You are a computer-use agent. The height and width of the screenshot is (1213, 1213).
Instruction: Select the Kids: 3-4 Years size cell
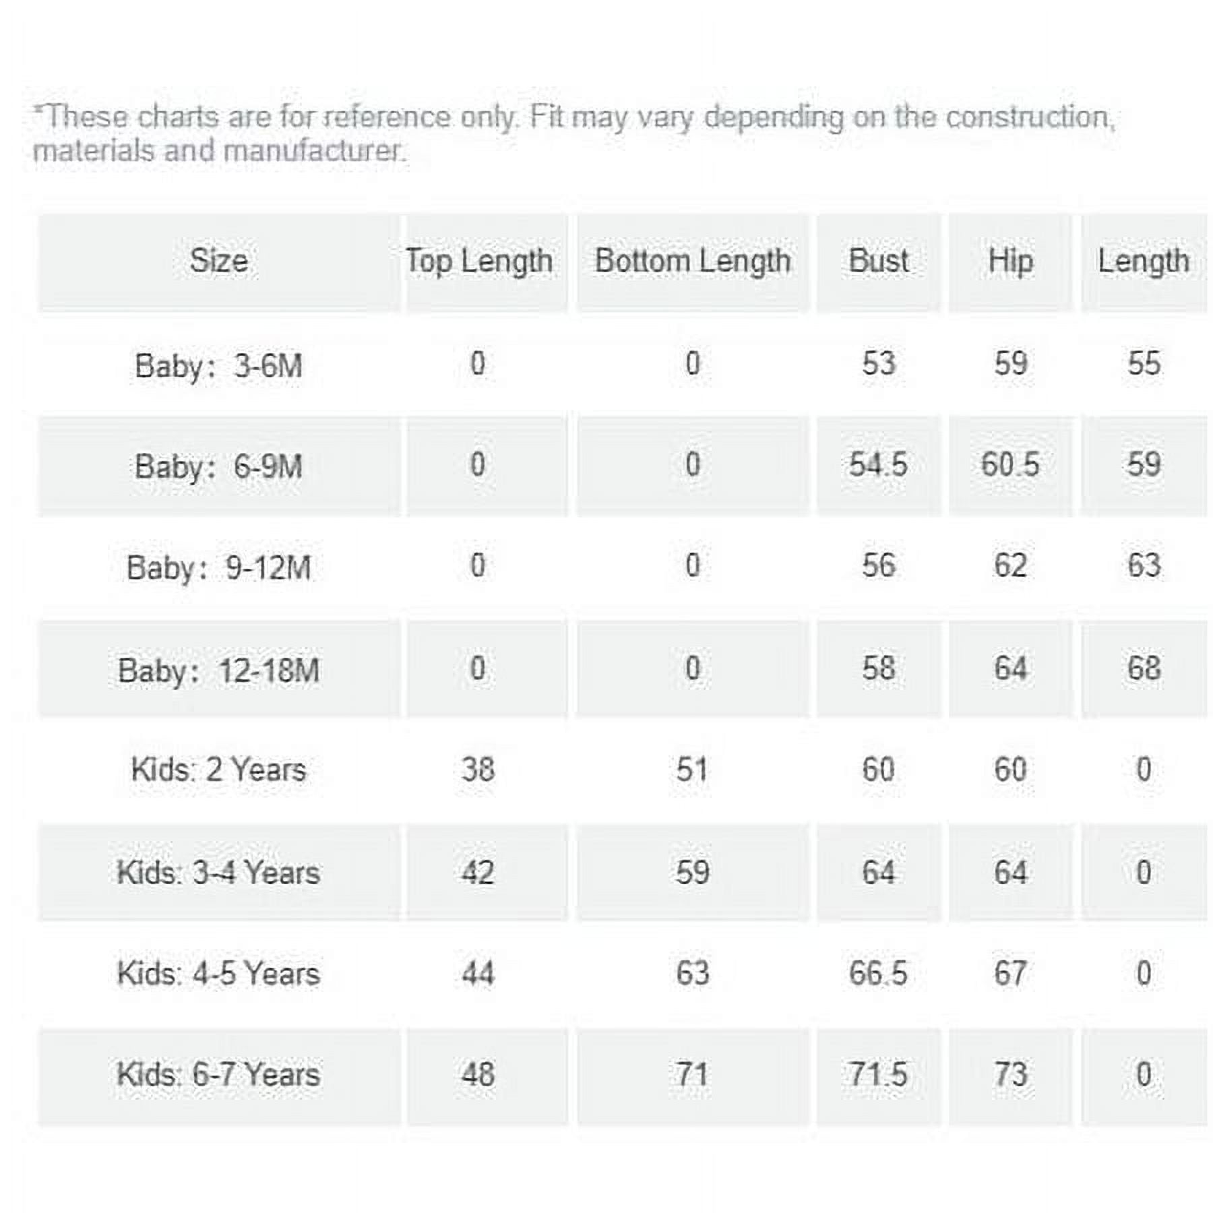coord(219,873)
